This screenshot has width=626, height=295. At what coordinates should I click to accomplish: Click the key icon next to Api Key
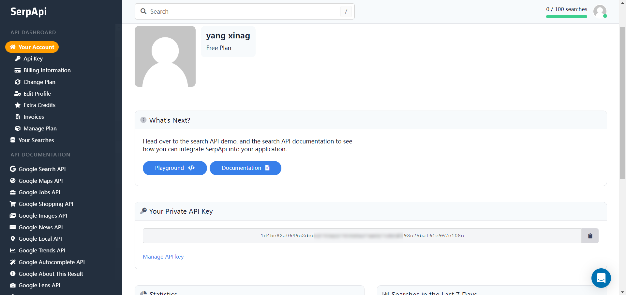pos(18,59)
